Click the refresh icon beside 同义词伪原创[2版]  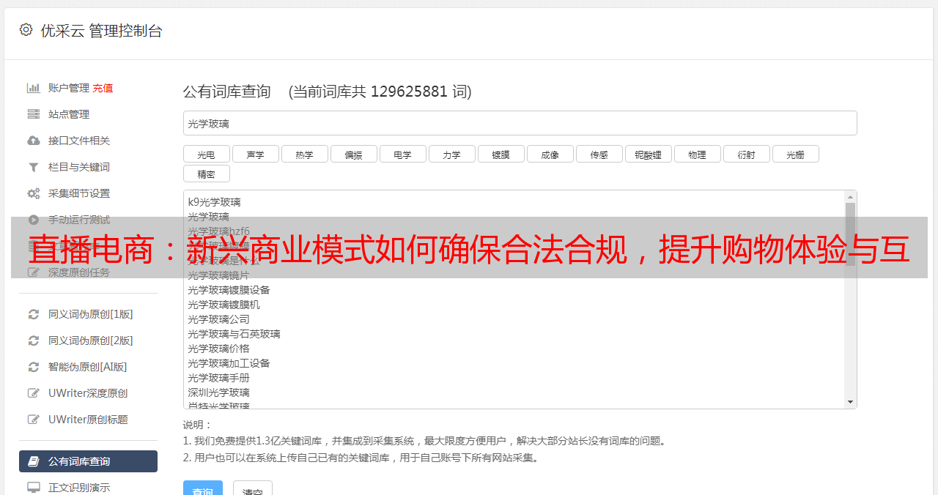click(34, 340)
